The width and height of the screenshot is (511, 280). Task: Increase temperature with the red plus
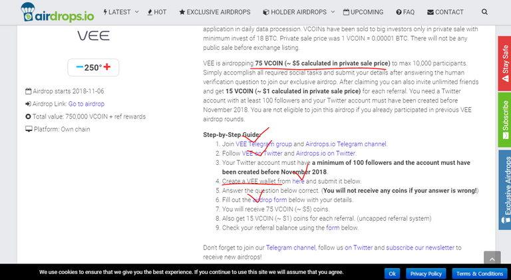107,67
